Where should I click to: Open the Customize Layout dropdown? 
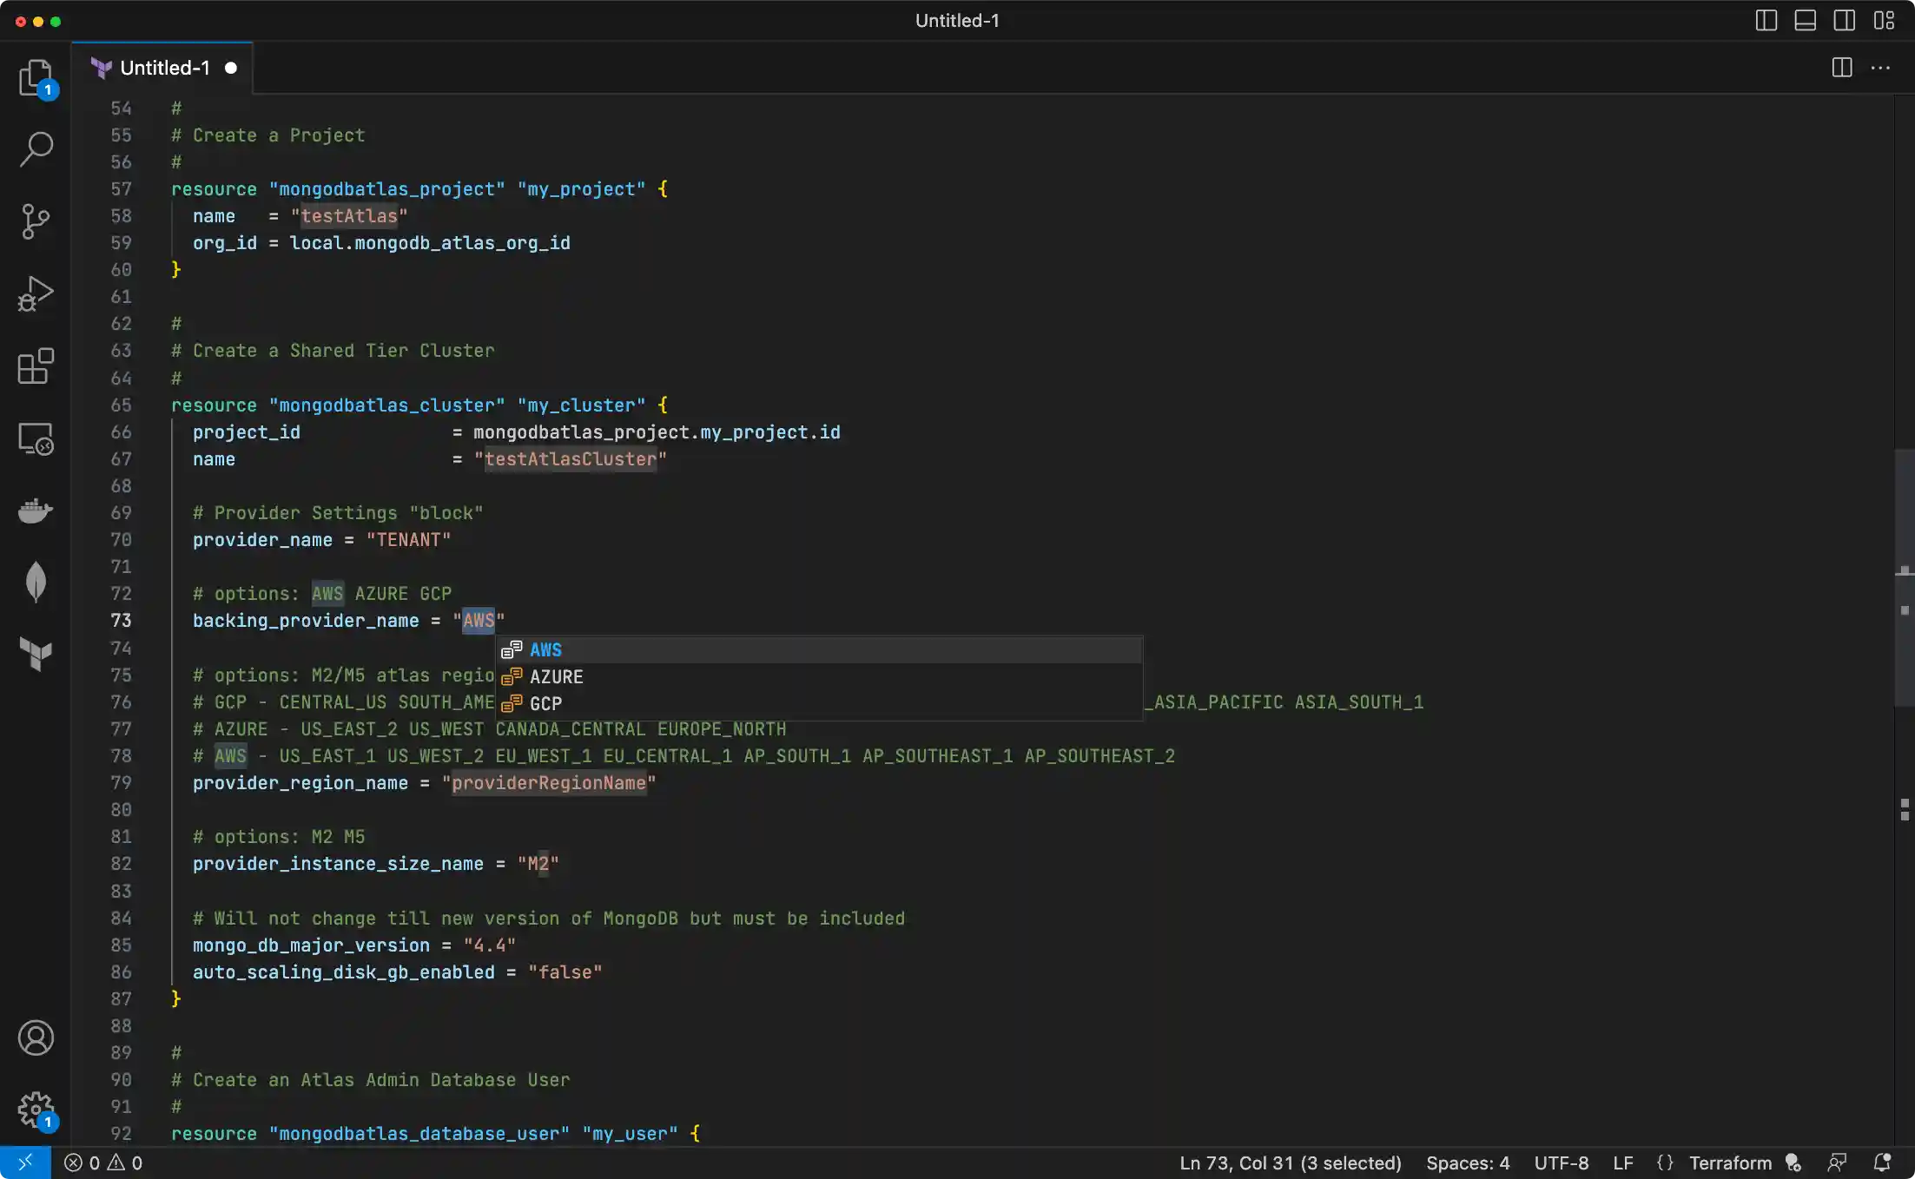[1884, 20]
